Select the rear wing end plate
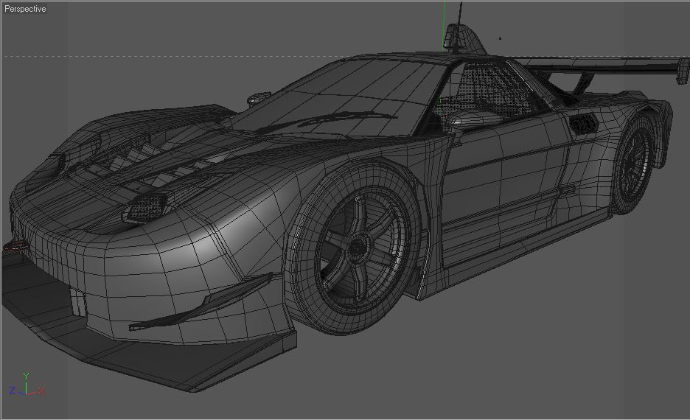This screenshot has width=690, height=420. click(683, 71)
